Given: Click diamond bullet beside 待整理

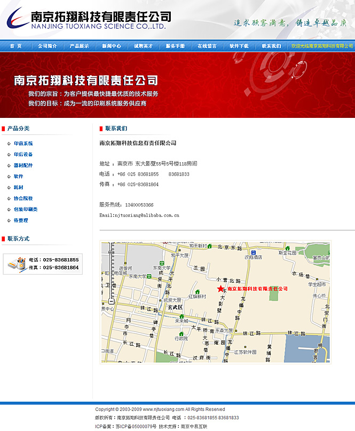Looking at the screenshot, I should [x=9, y=221].
